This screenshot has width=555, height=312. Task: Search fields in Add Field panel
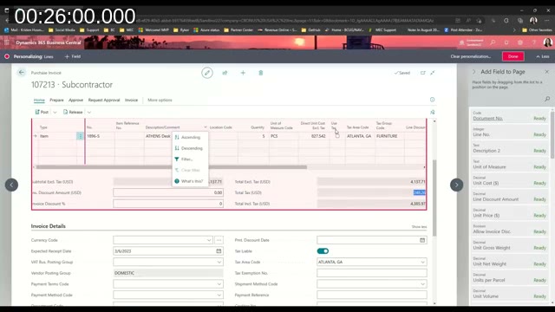tap(547, 99)
